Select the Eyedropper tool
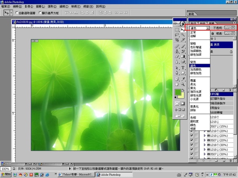The width and height of the screenshot is (238, 178). [x=183, y=79]
